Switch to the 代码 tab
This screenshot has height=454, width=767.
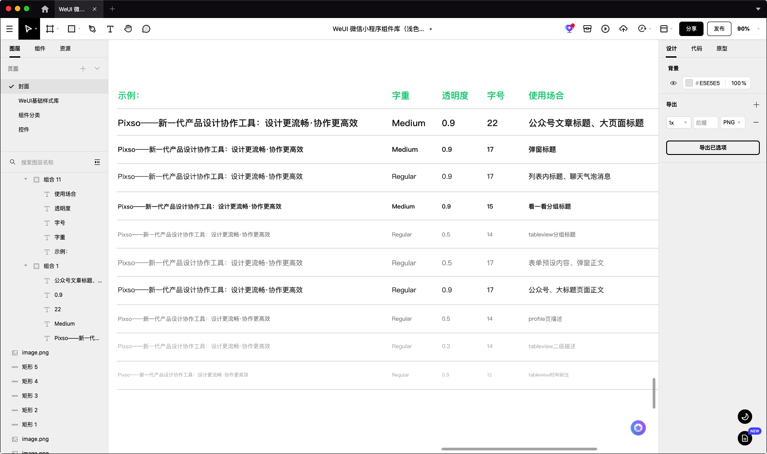point(697,49)
